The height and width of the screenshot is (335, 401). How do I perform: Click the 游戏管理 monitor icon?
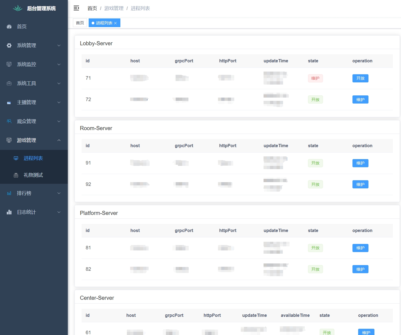(x=9, y=140)
